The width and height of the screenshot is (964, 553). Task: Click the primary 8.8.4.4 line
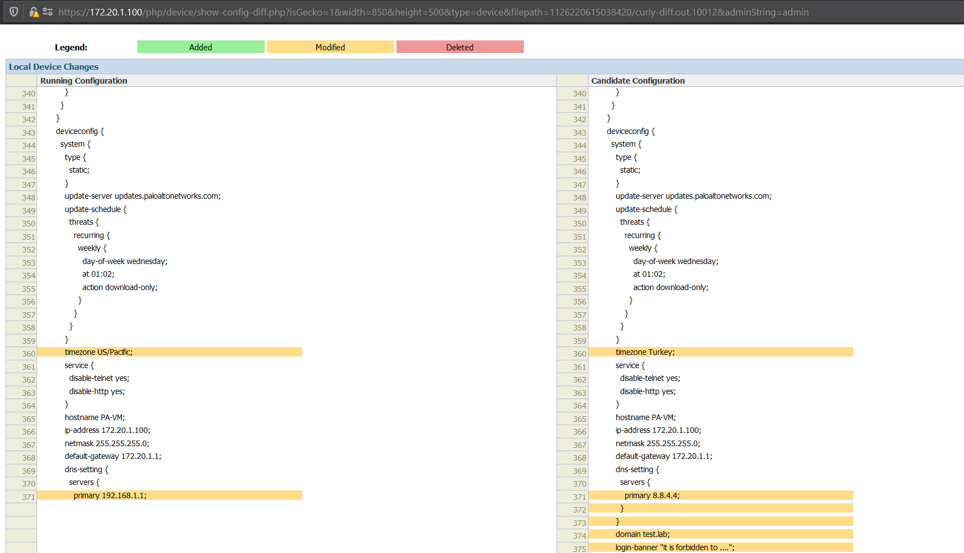click(x=720, y=495)
